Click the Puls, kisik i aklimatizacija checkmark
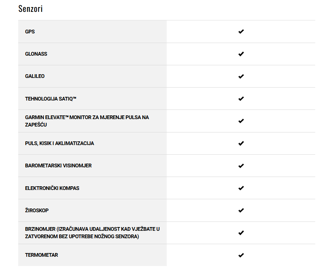The width and height of the screenshot is (326, 269). pyautogui.click(x=241, y=143)
